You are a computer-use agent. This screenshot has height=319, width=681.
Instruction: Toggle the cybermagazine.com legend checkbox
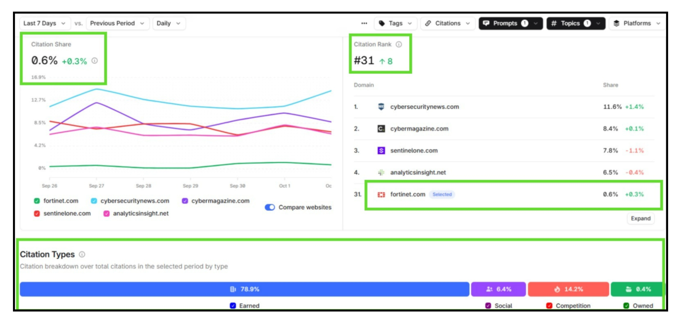[x=185, y=201]
